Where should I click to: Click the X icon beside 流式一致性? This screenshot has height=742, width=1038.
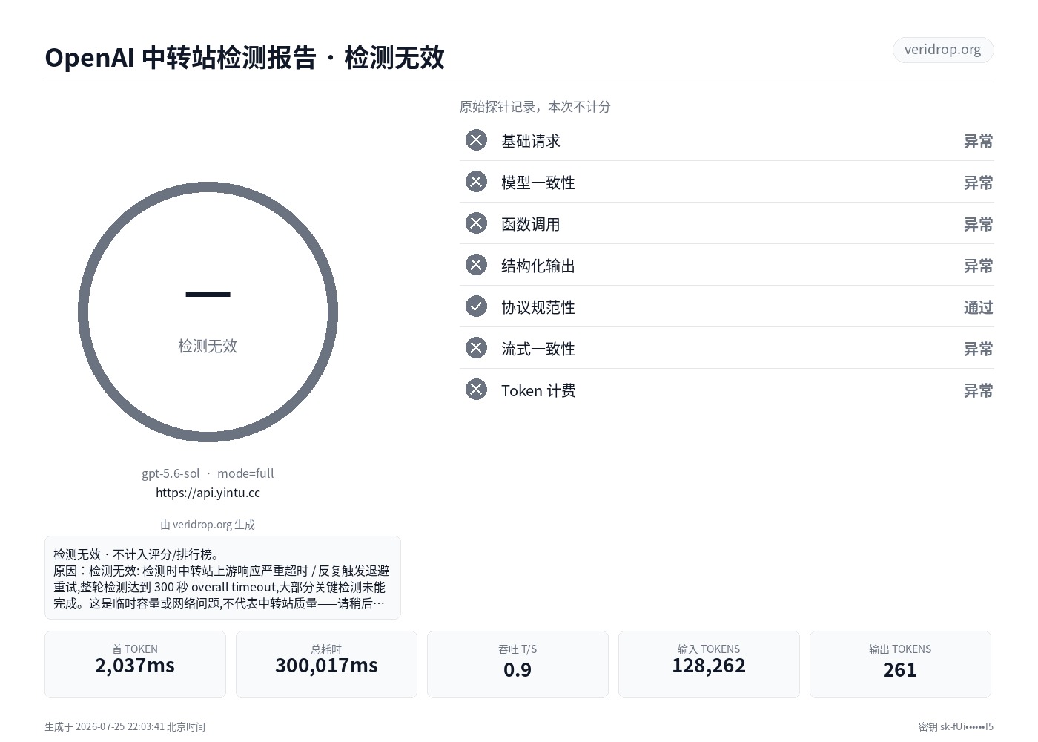tap(476, 348)
